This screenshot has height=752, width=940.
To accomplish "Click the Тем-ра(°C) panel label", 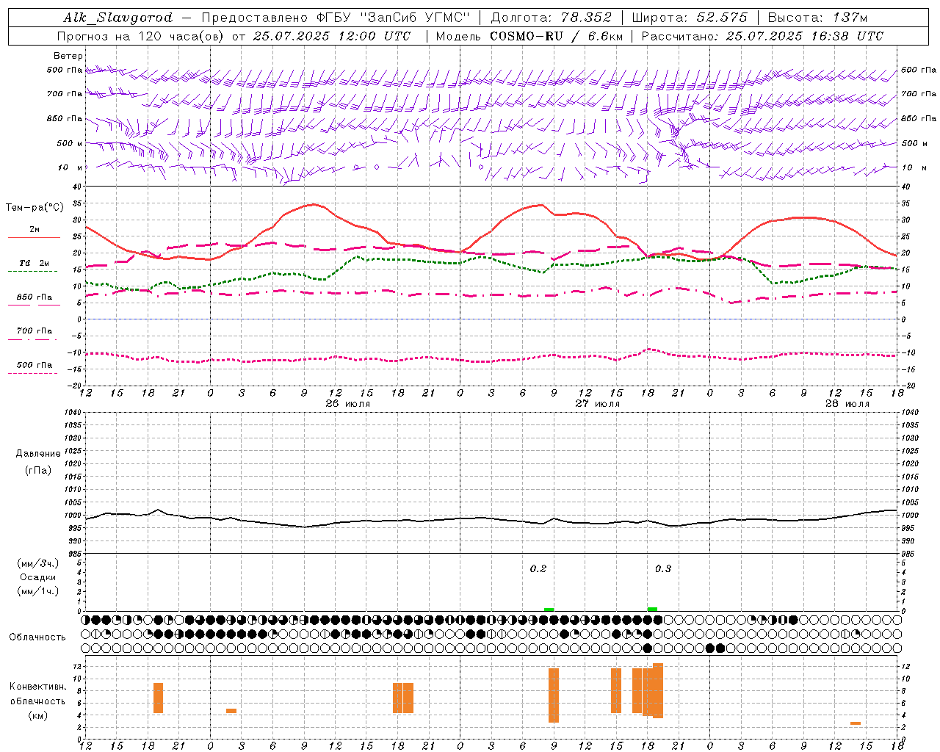I will pos(35,208).
